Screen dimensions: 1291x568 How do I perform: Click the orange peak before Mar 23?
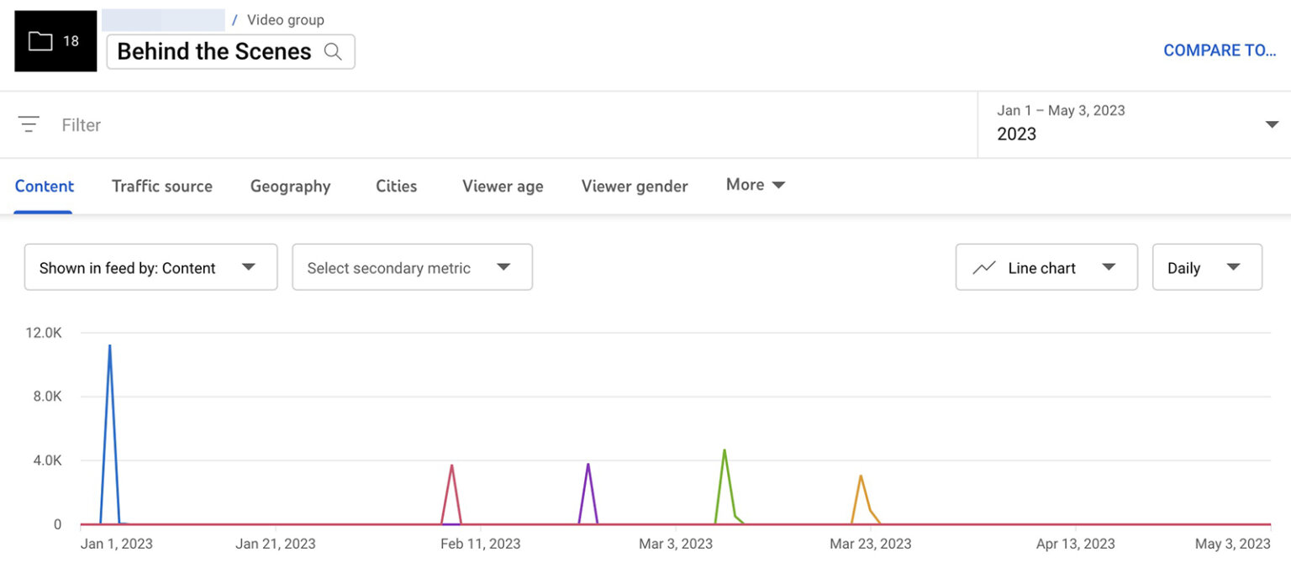pos(862,476)
